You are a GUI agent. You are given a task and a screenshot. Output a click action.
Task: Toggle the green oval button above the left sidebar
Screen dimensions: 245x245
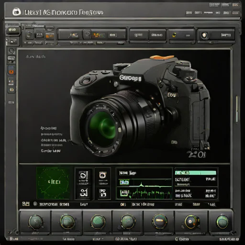pyautogui.click(x=12, y=30)
